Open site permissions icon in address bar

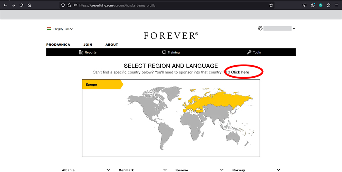pyautogui.click(x=76, y=5)
